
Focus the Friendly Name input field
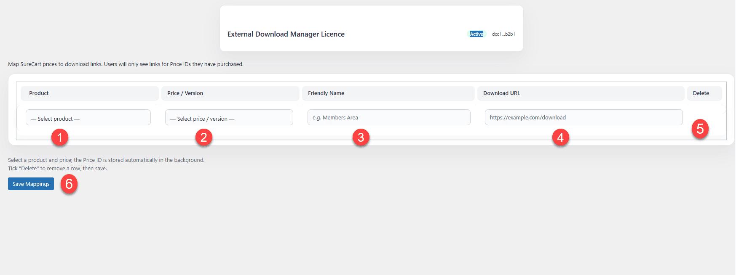coord(389,117)
